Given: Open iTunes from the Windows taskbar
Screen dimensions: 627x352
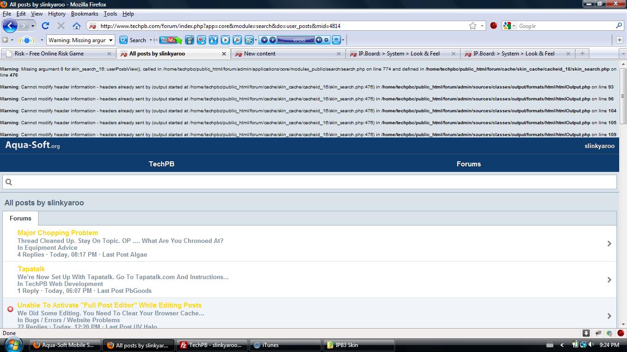Looking at the screenshot, I should [286, 345].
